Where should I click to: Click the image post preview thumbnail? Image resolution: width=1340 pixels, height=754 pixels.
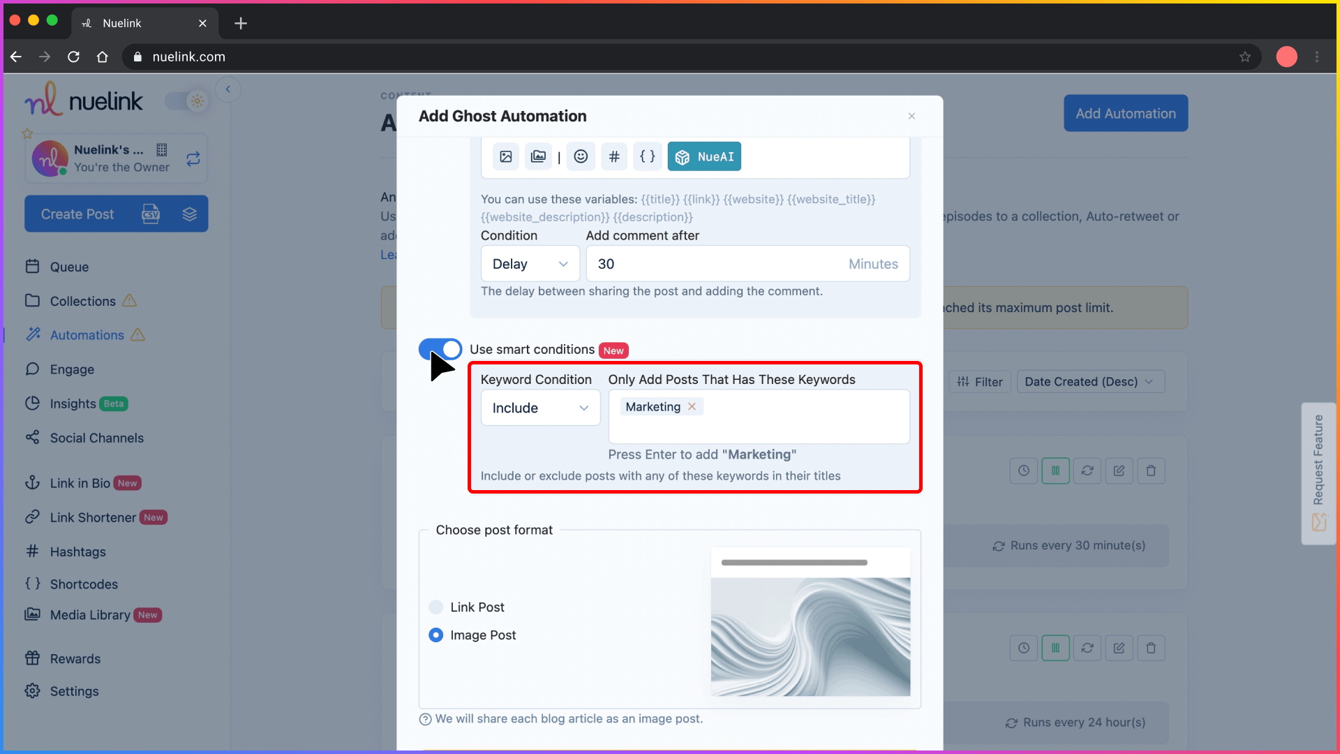click(x=810, y=622)
